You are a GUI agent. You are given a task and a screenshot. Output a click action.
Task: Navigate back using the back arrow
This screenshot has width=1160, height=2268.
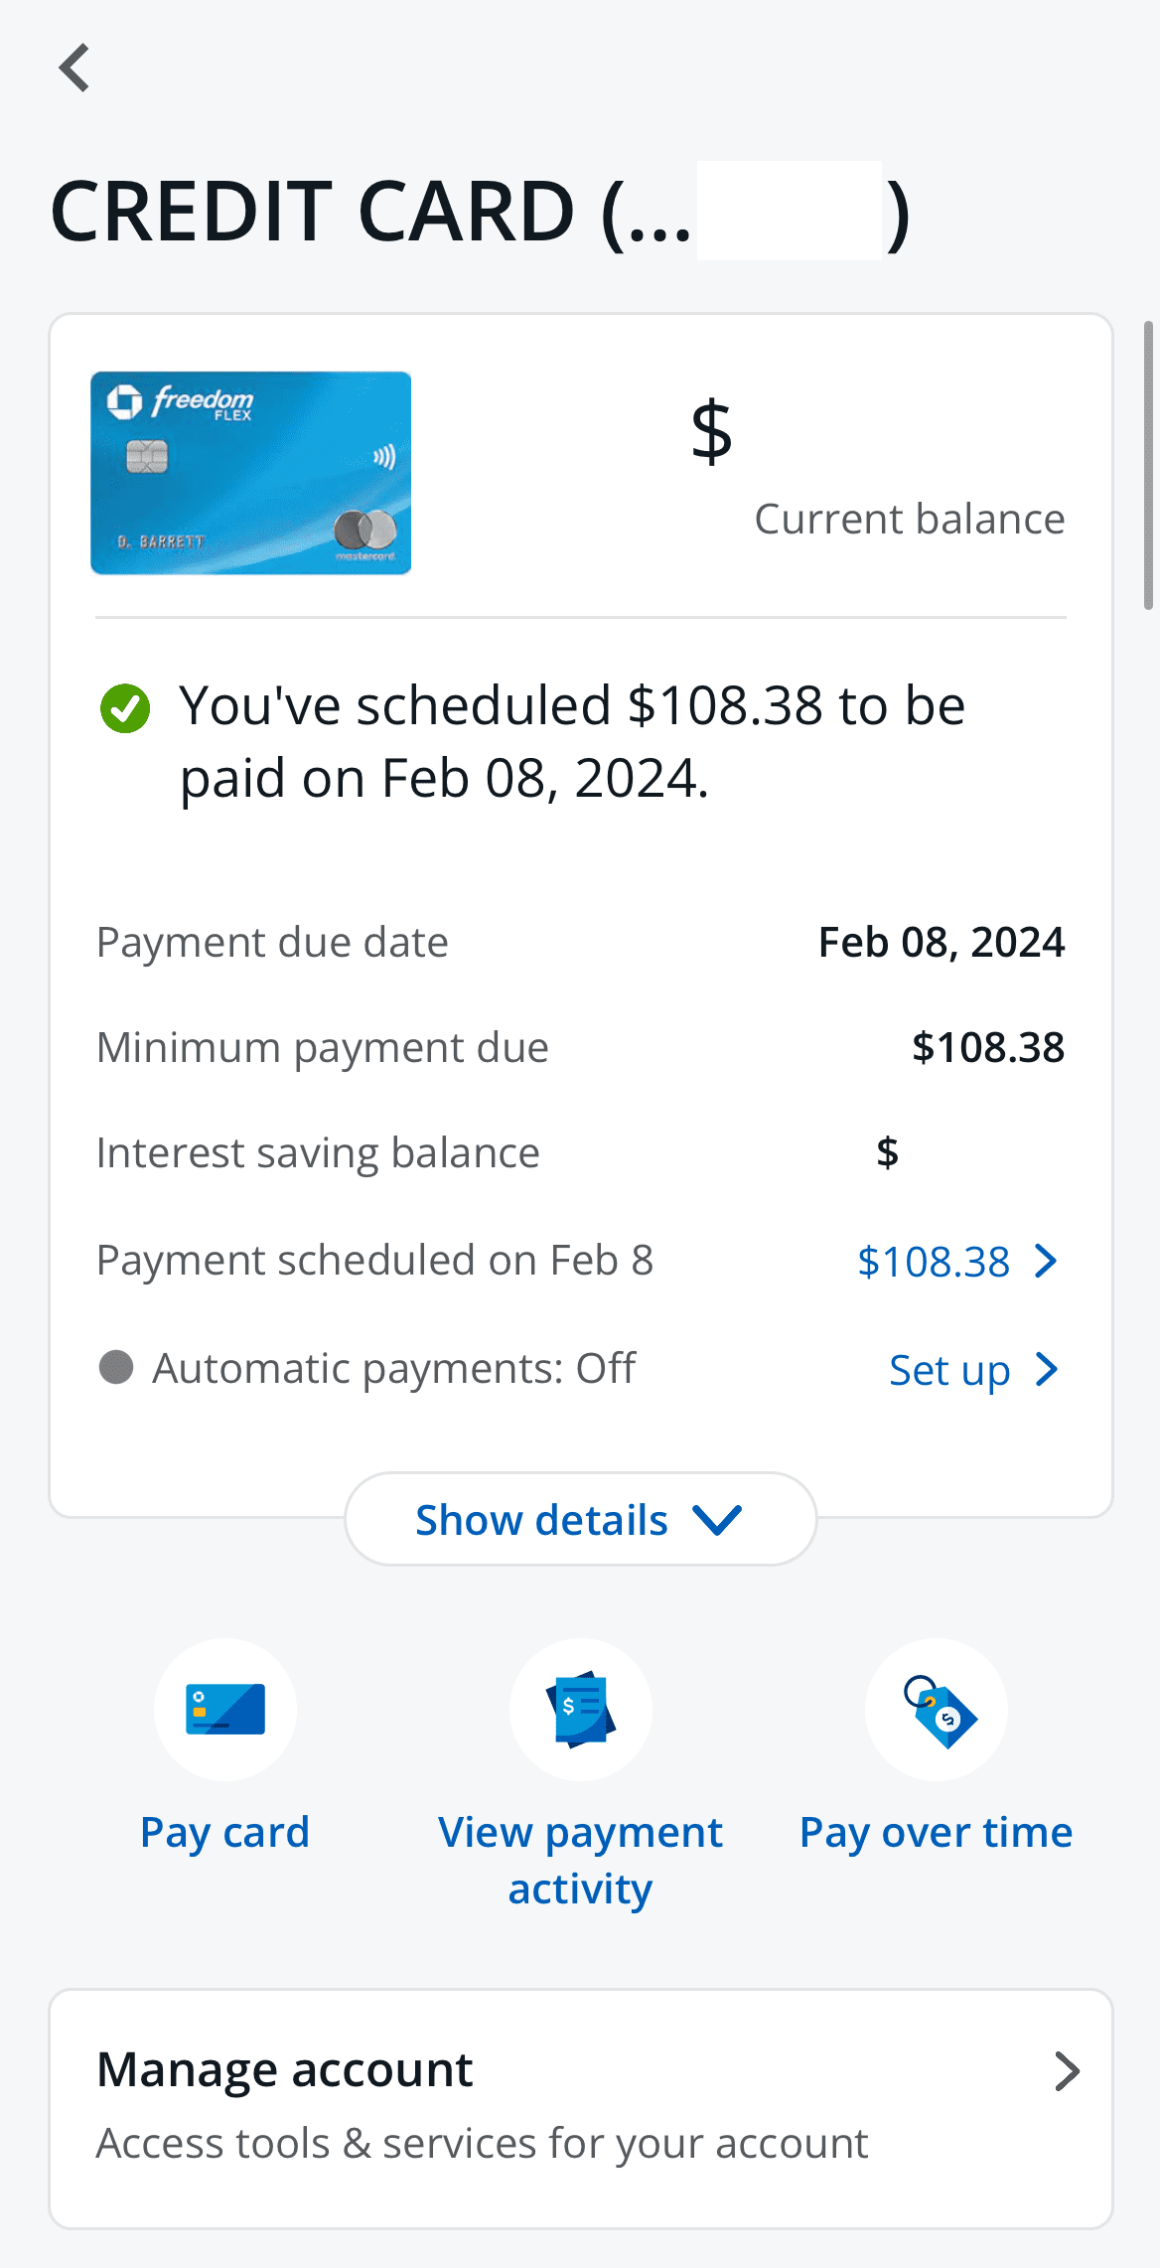(74, 68)
